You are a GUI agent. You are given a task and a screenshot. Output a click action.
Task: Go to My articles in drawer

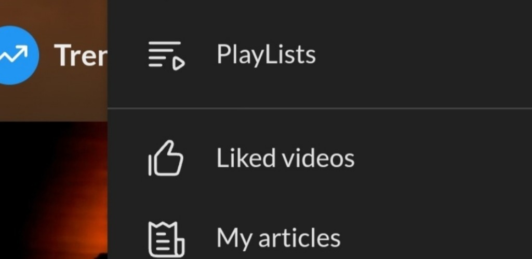point(320,238)
